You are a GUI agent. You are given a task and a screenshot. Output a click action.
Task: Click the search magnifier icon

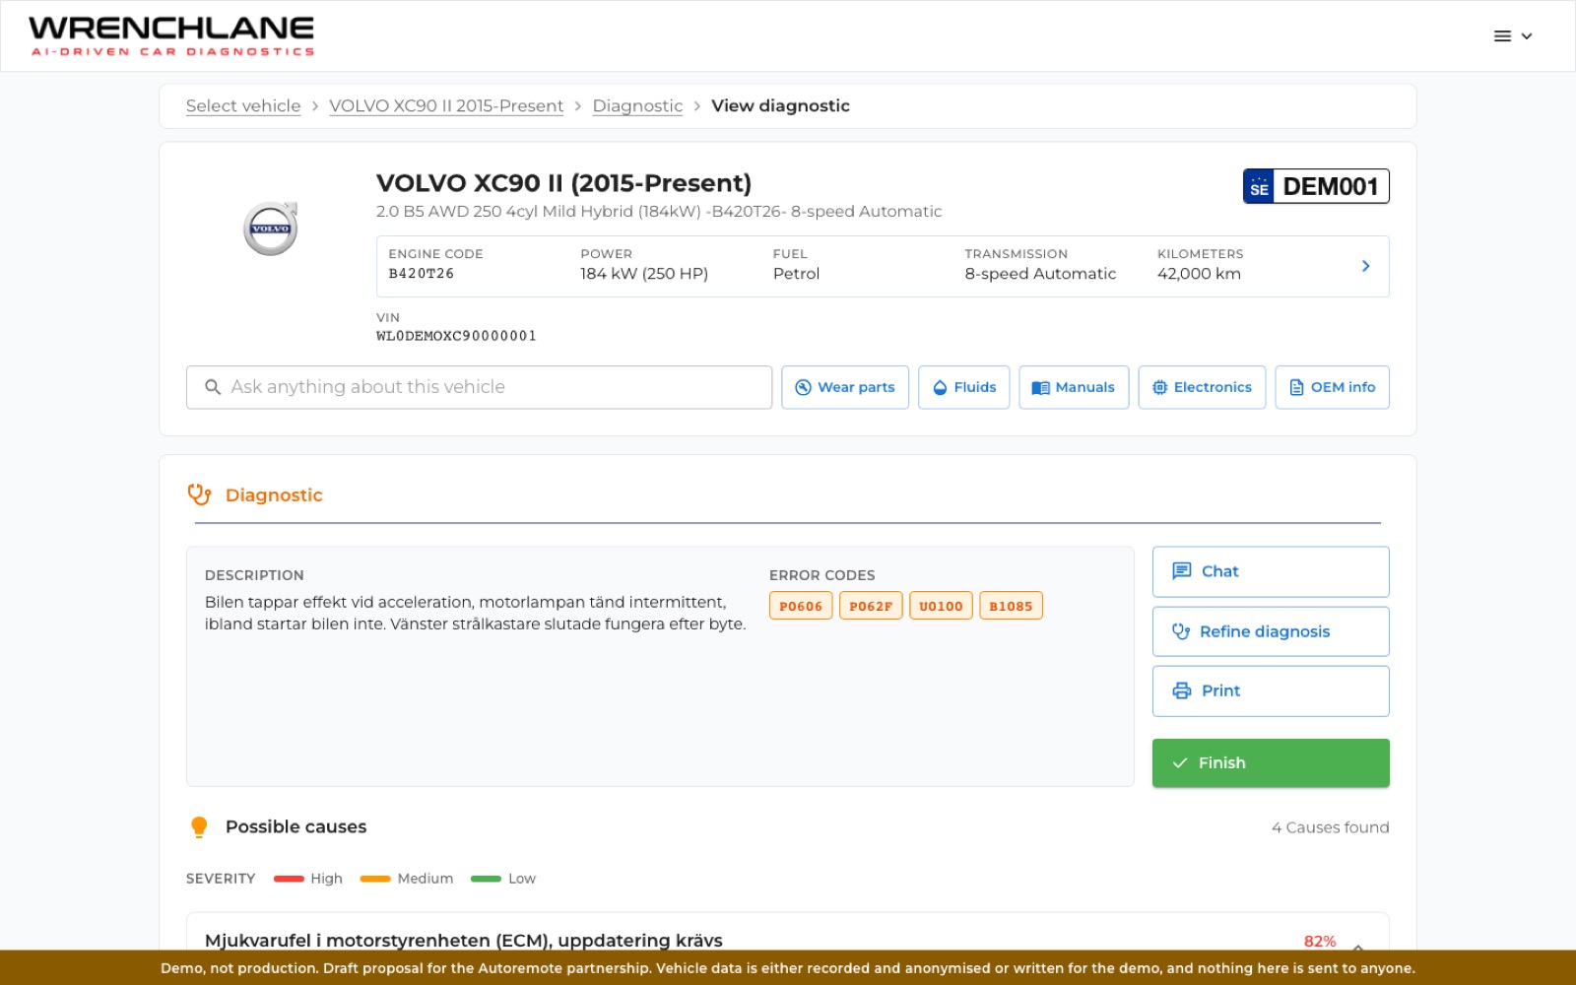[213, 387]
